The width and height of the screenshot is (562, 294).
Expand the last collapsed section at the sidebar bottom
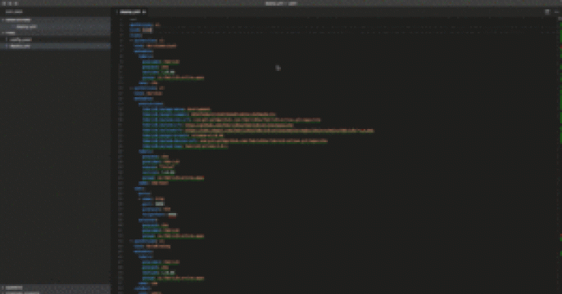(56, 292)
